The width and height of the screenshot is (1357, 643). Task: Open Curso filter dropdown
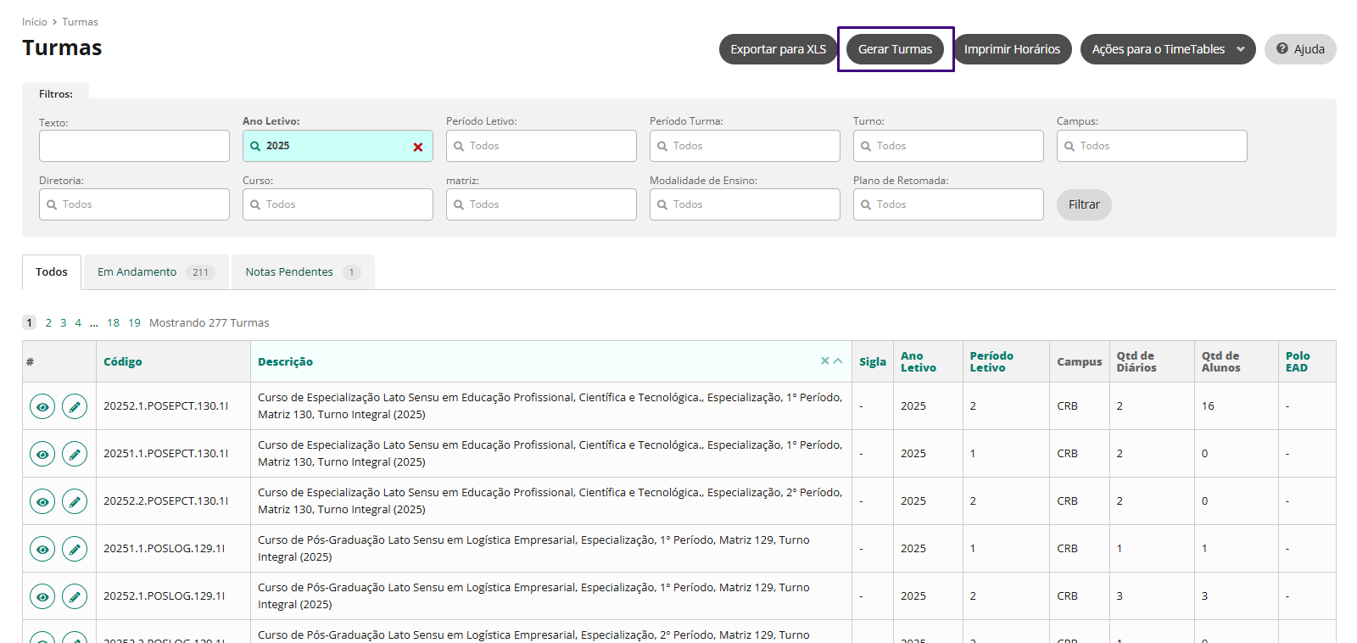[x=338, y=204]
